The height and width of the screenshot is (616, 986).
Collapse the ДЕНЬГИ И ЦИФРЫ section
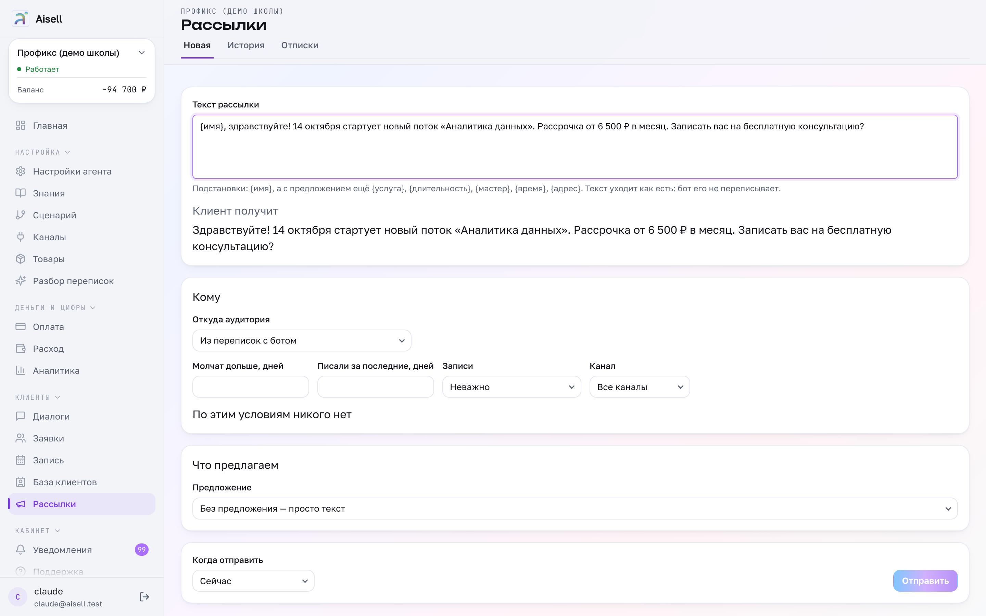point(55,308)
